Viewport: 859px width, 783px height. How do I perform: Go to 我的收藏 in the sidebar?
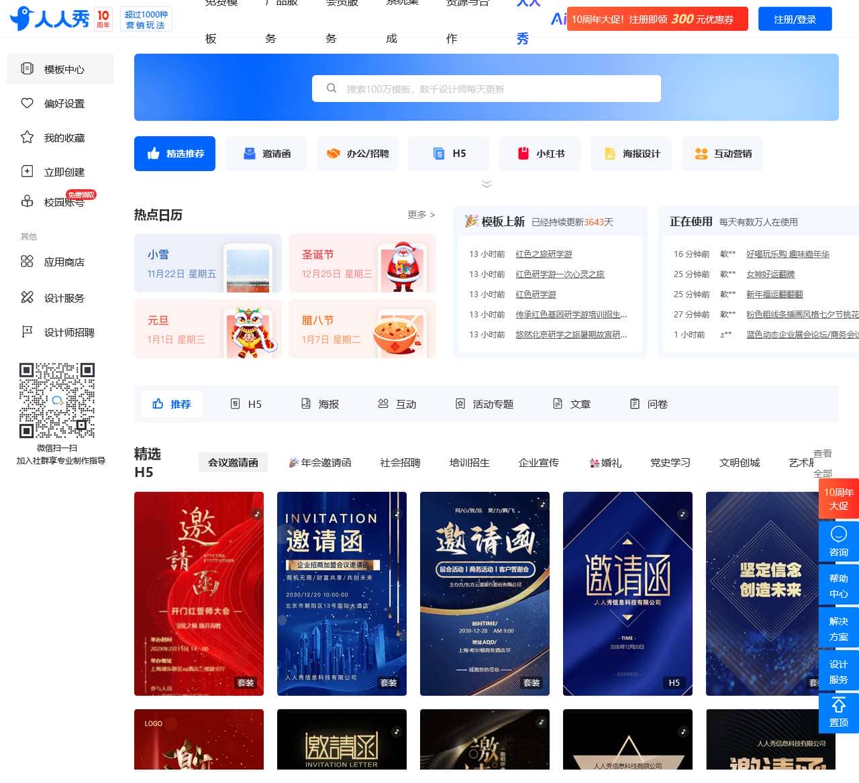point(60,138)
